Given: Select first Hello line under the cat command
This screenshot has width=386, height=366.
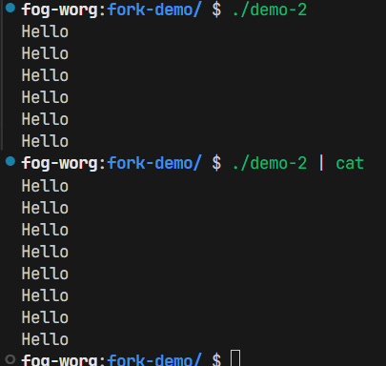Looking at the screenshot, I should (45, 186).
